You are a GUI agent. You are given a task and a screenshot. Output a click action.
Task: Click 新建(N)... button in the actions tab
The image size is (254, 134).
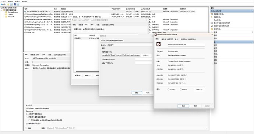[78, 75]
